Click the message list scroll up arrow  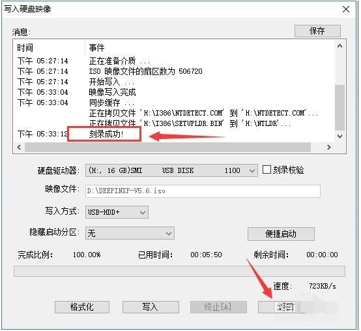click(x=339, y=46)
